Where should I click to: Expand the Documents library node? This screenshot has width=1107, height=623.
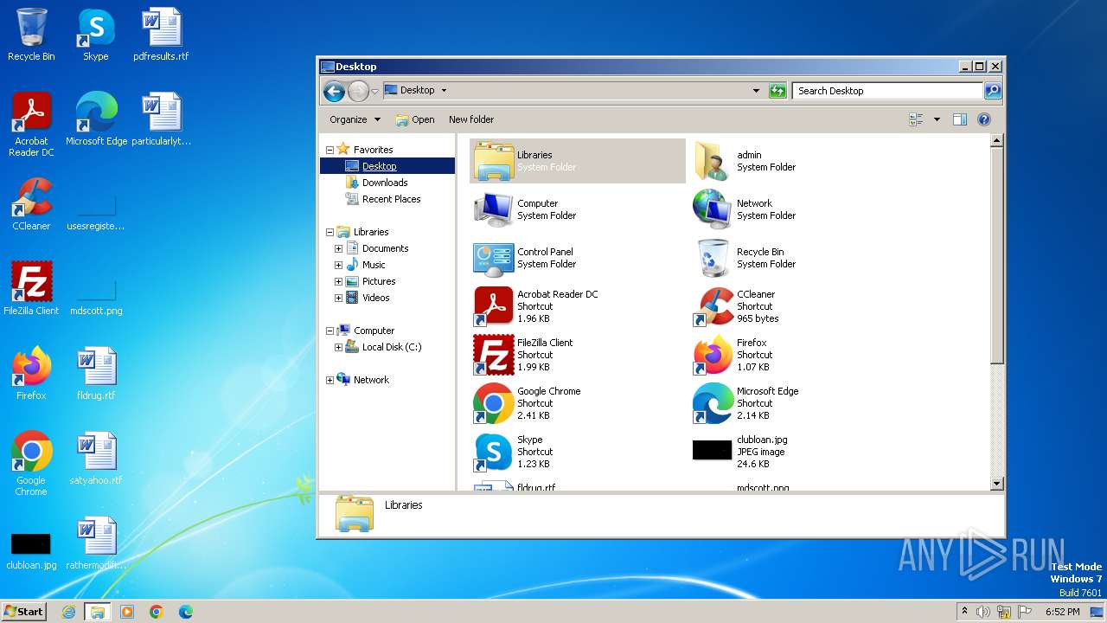339,248
